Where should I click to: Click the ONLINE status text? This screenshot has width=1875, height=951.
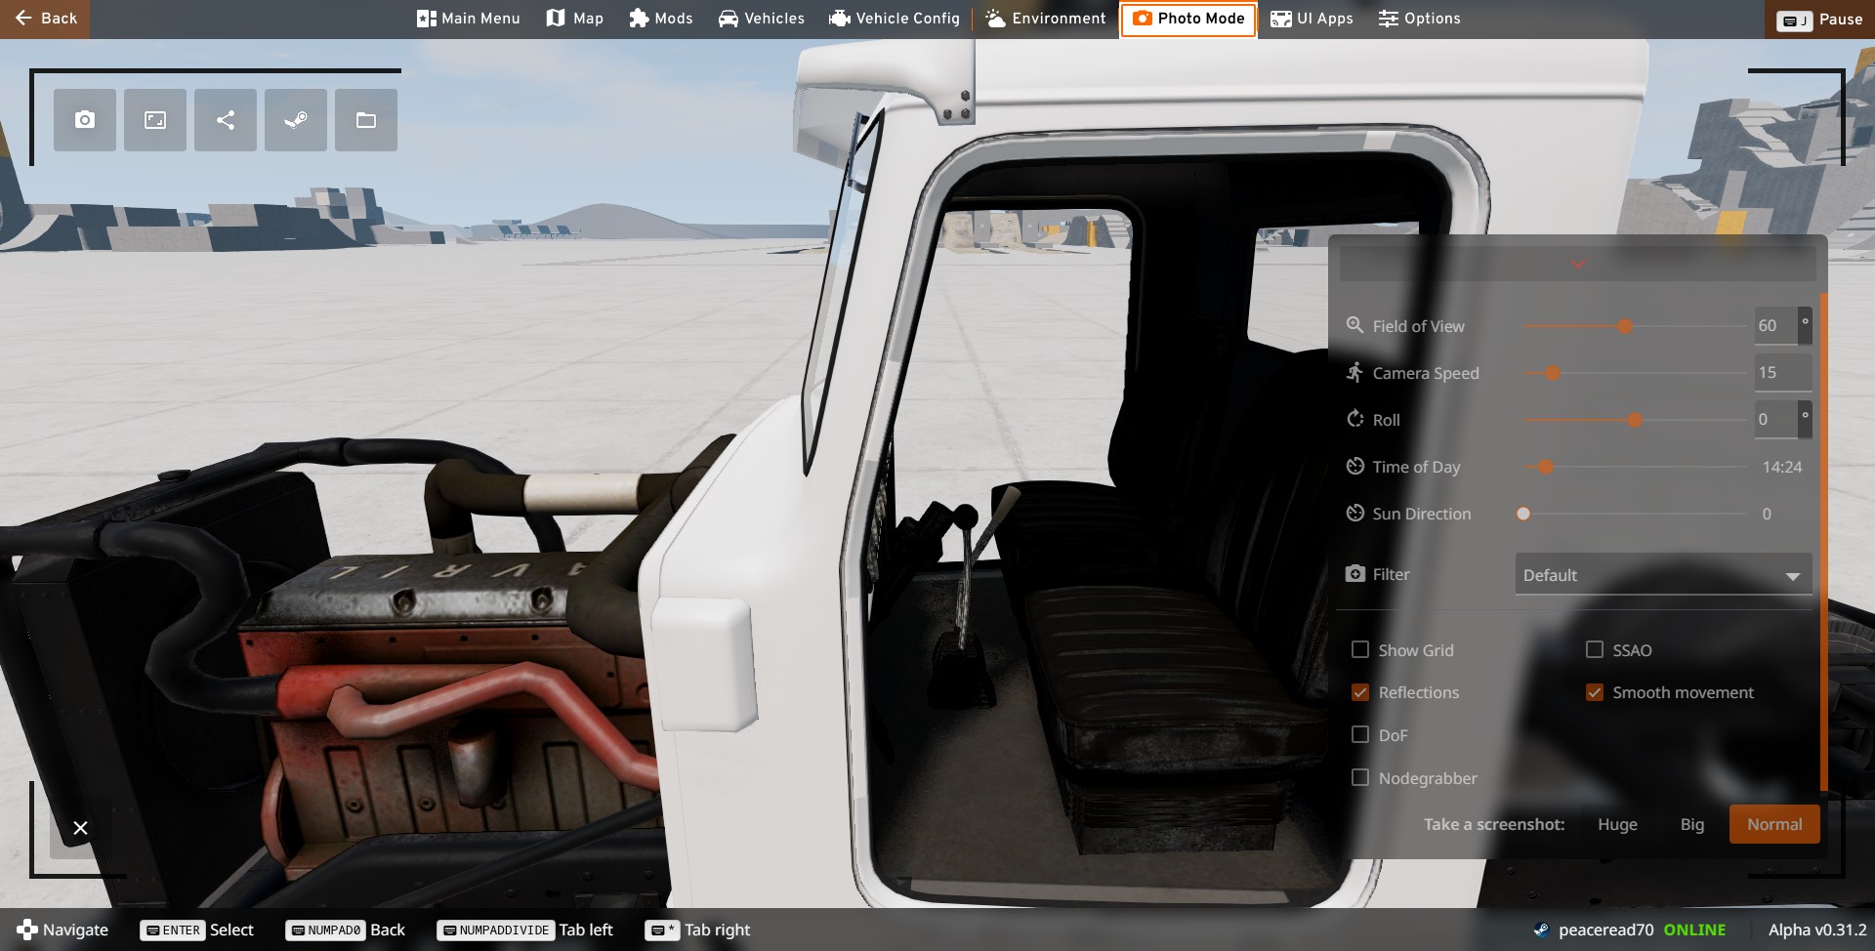click(x=1694, y=930)
